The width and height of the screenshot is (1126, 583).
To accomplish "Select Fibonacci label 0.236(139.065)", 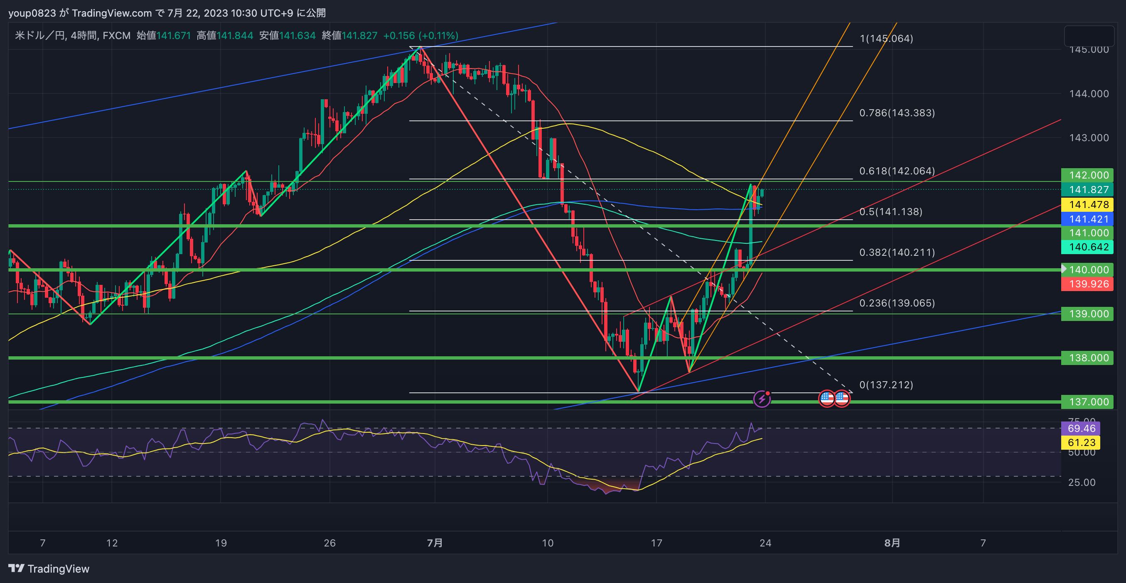I will 897,303.
